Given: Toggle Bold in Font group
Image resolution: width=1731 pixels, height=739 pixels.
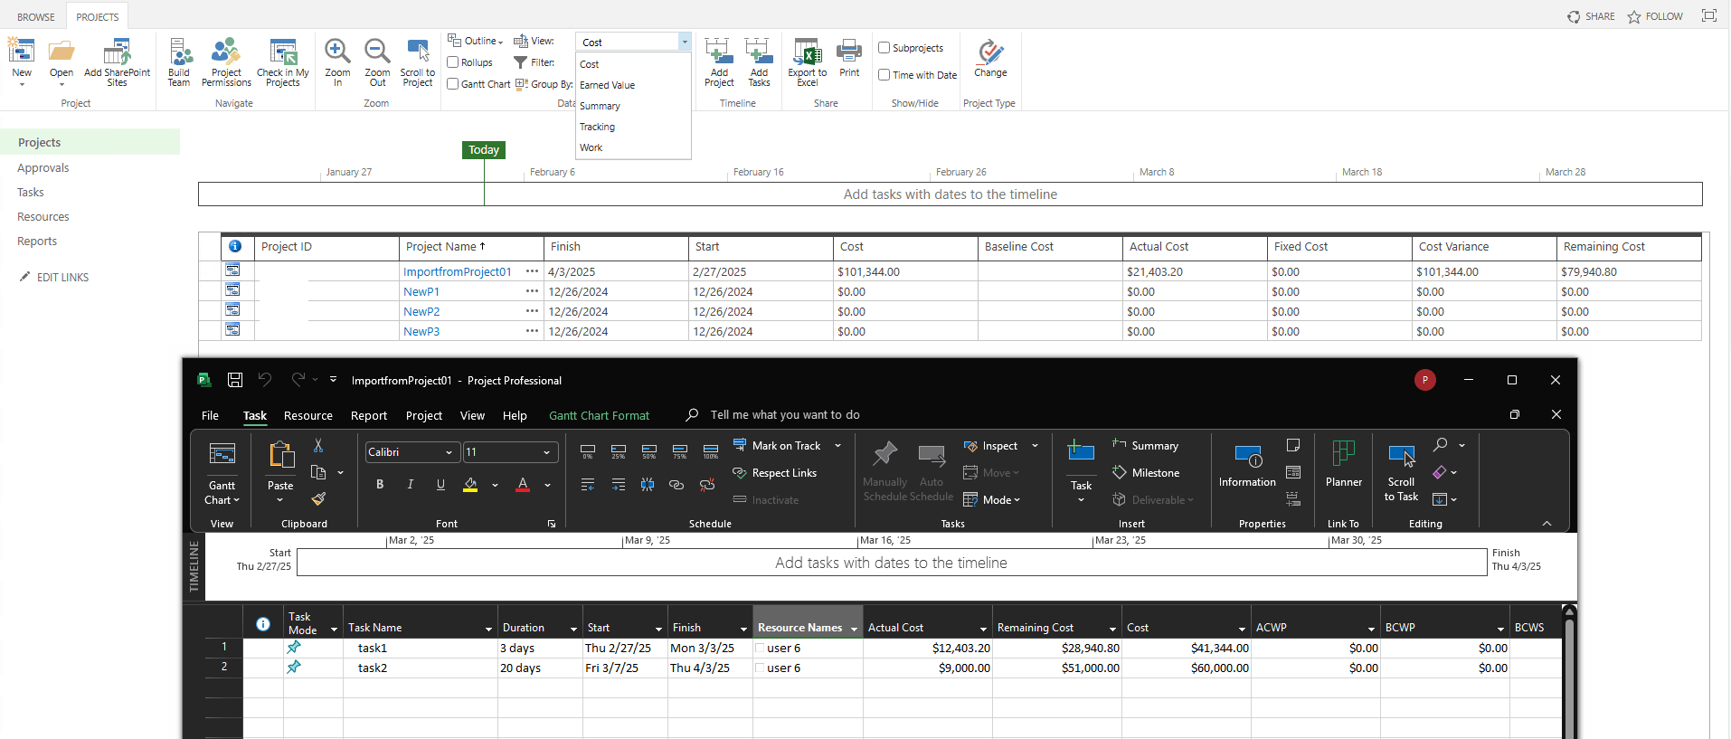Looking at the screenshot, I should pos(380,485).
